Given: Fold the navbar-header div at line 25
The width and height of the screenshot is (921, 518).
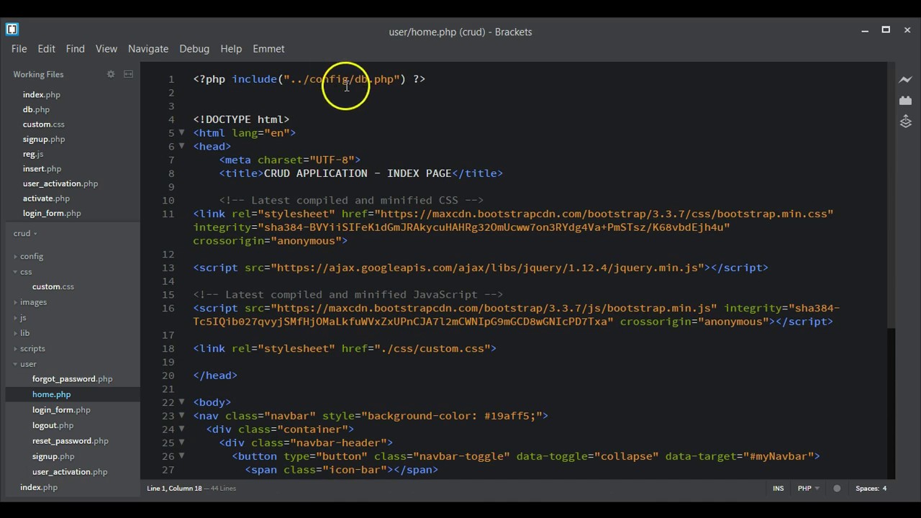Looking at the screenshot, I should 181,442.
